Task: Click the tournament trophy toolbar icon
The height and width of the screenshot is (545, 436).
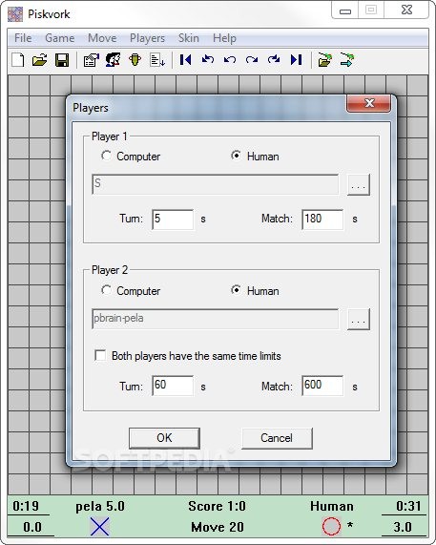Action: pos(135,60)
